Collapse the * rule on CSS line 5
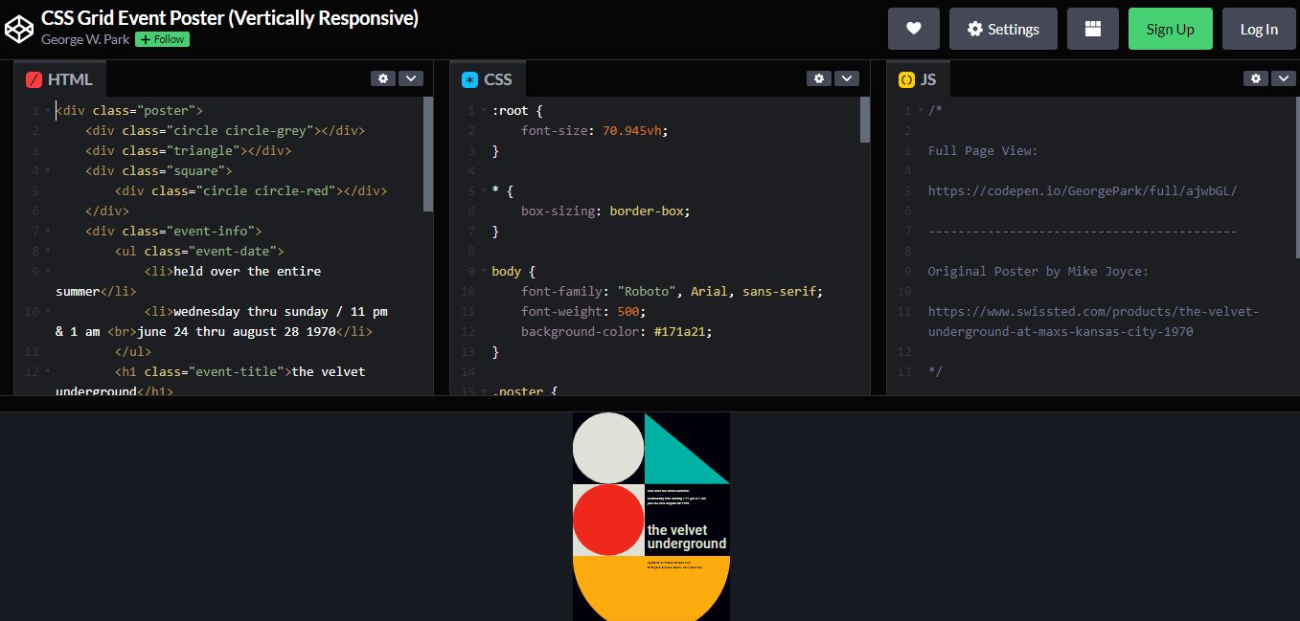 click(484, 191)
